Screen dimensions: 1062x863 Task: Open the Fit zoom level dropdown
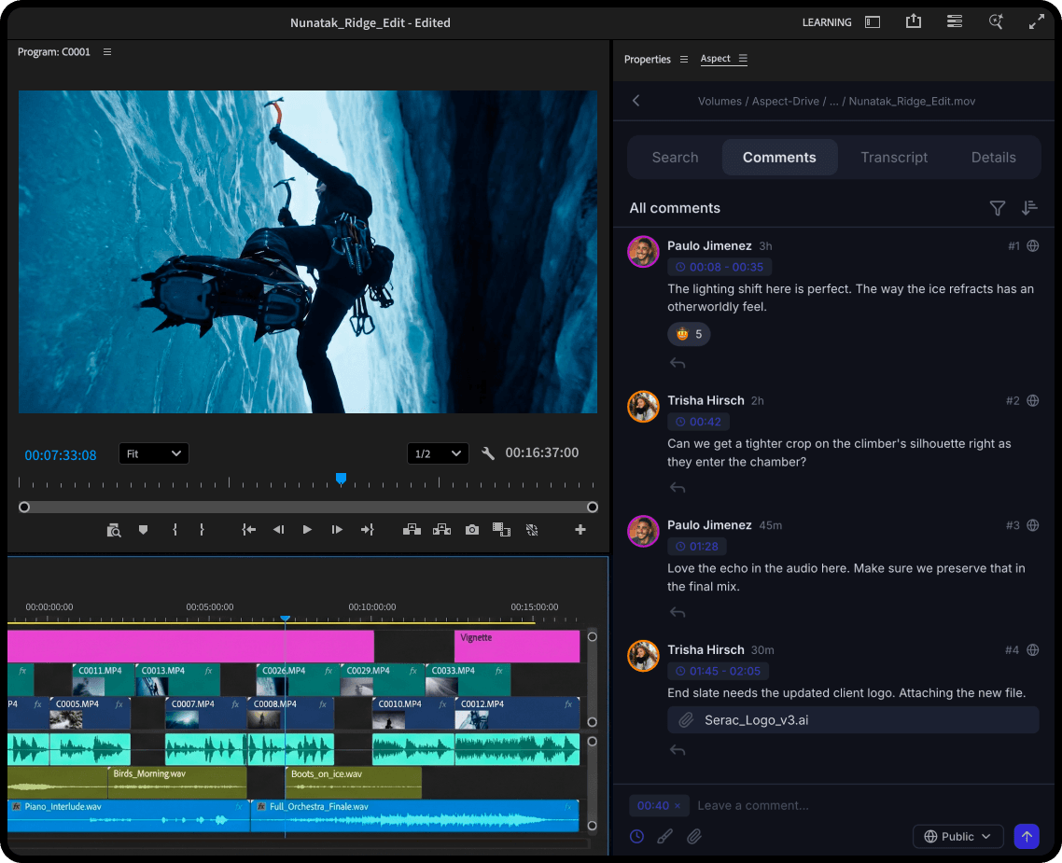coord(153,453)
